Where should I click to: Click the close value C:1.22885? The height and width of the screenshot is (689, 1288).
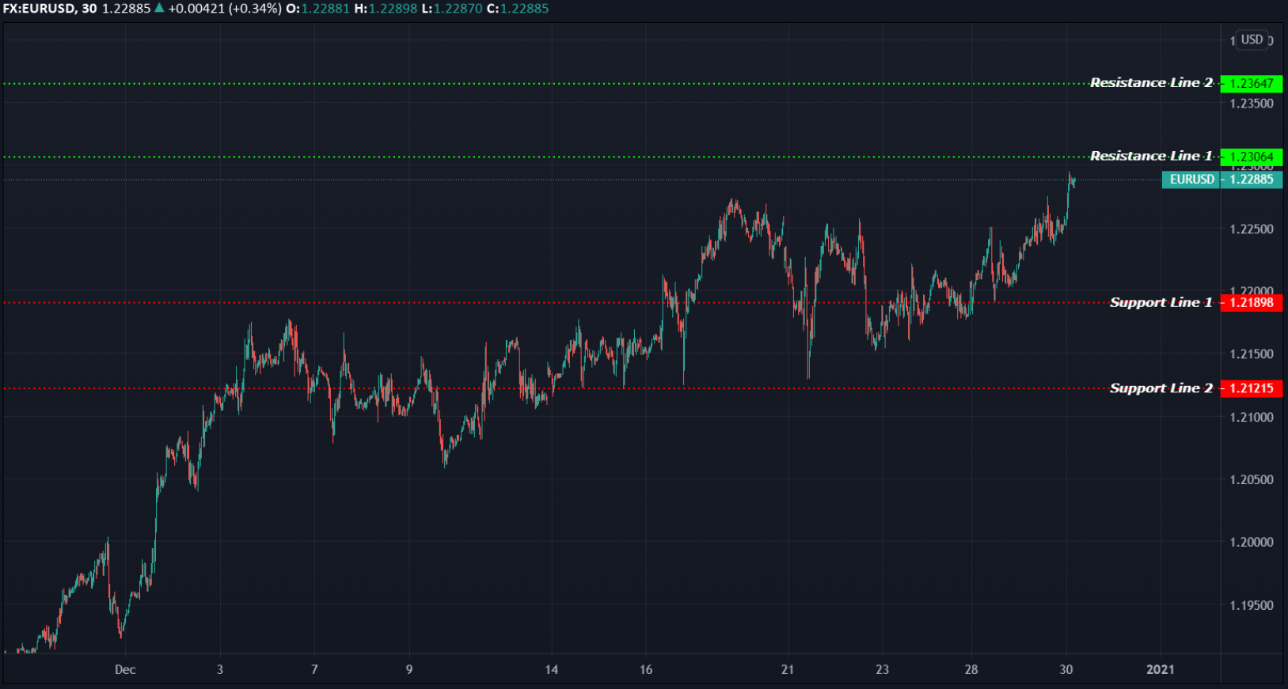(x=518, y=8)
